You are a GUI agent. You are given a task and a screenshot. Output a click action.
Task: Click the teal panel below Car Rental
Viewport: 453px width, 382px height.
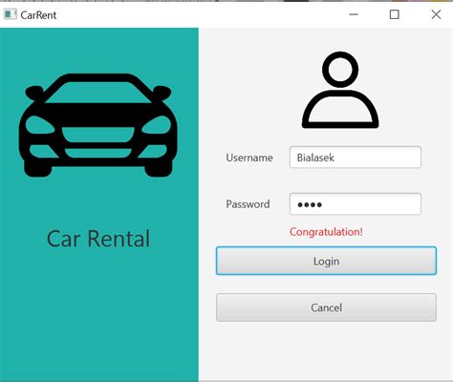point(98,315)
